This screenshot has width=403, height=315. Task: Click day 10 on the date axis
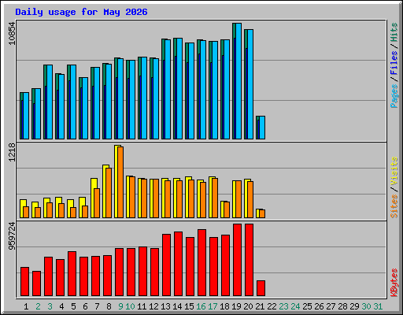[130, 306]
